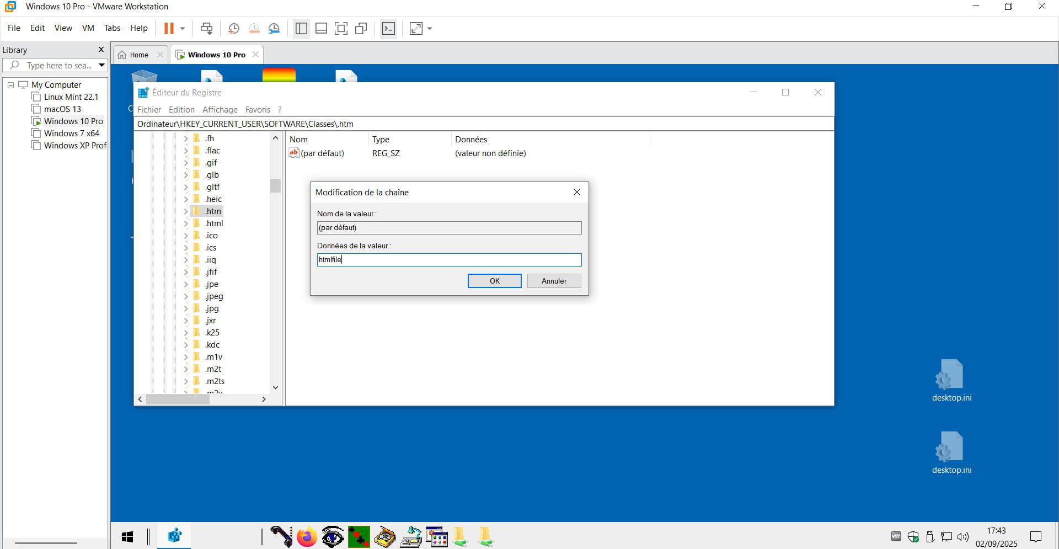1059x549 pixels.
Task: Close the Modification de la chaîne dialog
Action: click(577, 192)
